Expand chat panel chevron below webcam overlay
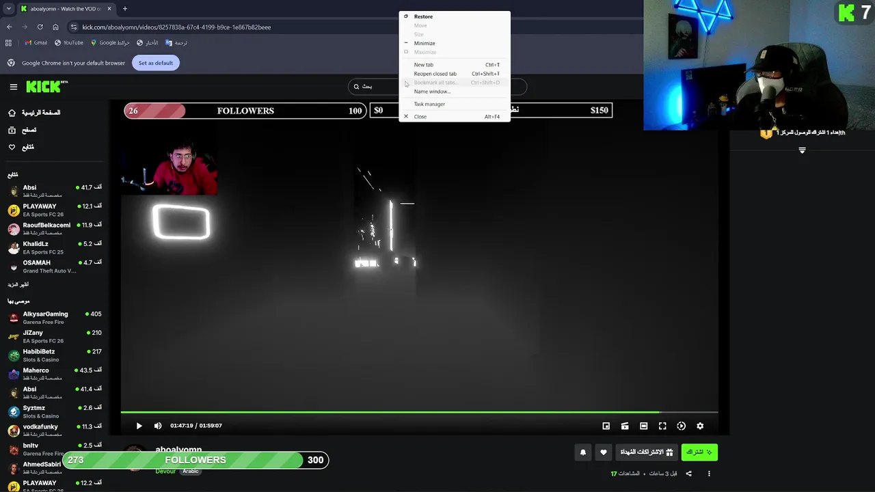 coord(802,150)
